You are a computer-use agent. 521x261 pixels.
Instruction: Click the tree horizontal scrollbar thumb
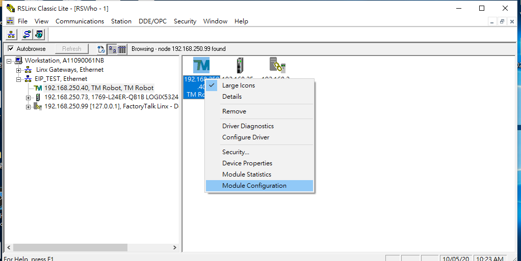pos(70,248)
